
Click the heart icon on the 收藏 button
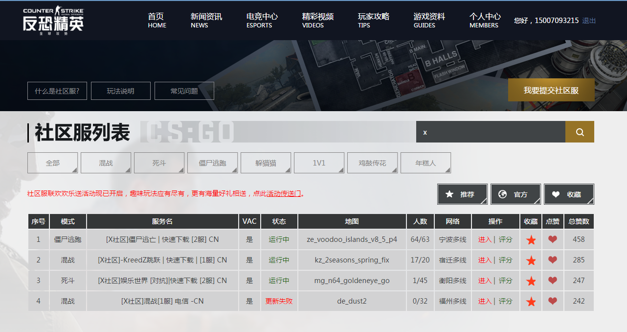pos(556,194)
